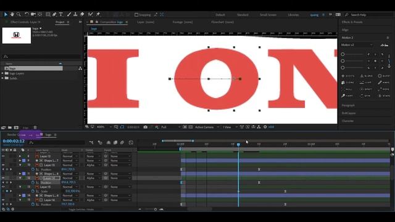Screen dimensions: 395x222
Task: Select the Pen tool
Action: (54, 14)
